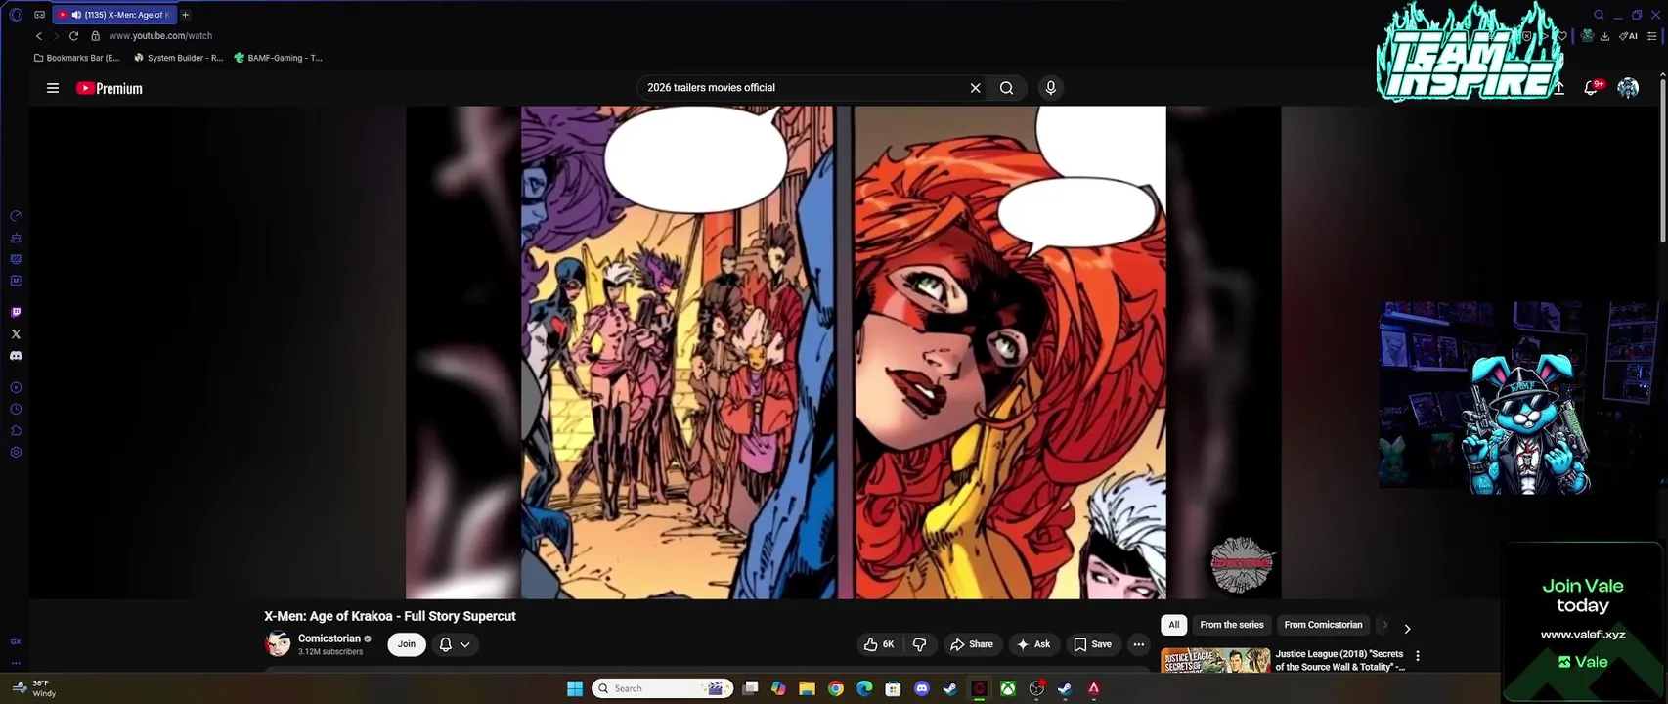
Task: Open options for Justice League suggested video
Action: pyautogui.click(x=1418, y=656)
